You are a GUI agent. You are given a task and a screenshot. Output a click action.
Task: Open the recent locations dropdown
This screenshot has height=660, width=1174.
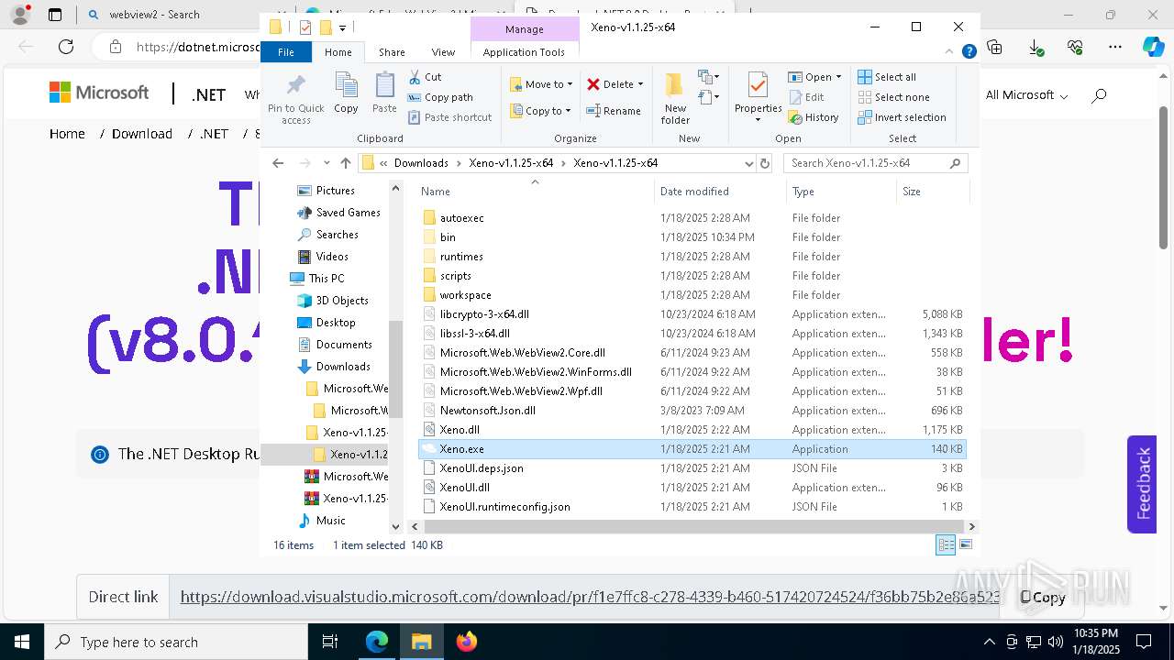pos(326,163)
